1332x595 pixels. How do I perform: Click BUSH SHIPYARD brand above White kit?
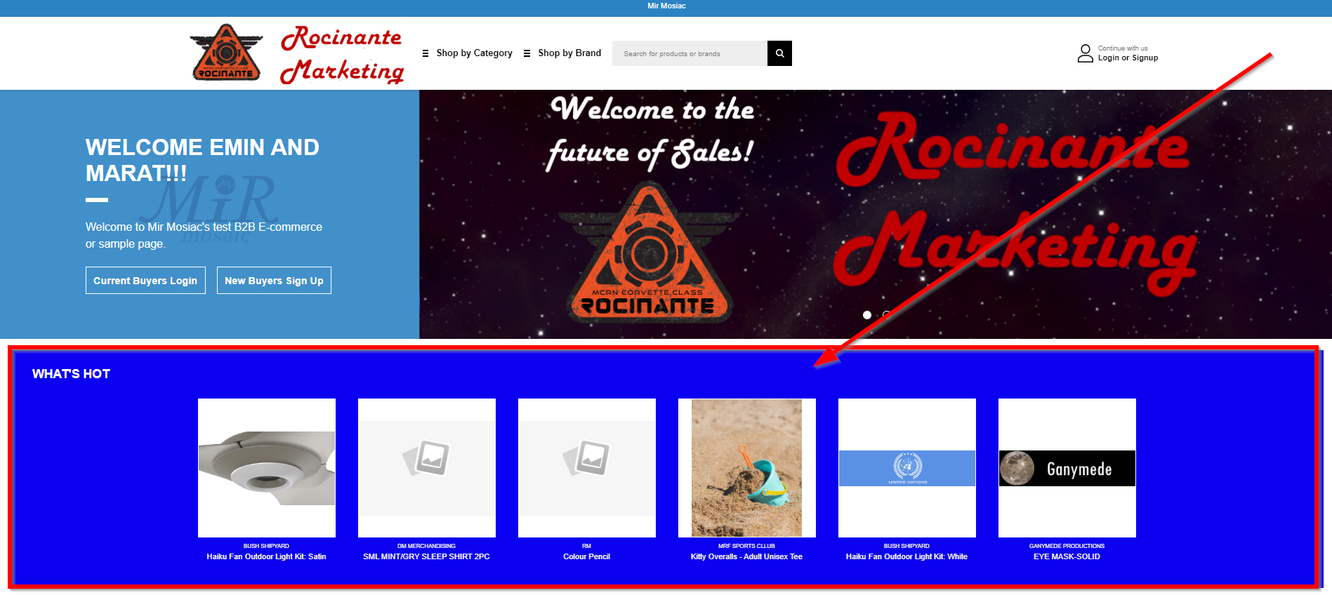point(906,546)
